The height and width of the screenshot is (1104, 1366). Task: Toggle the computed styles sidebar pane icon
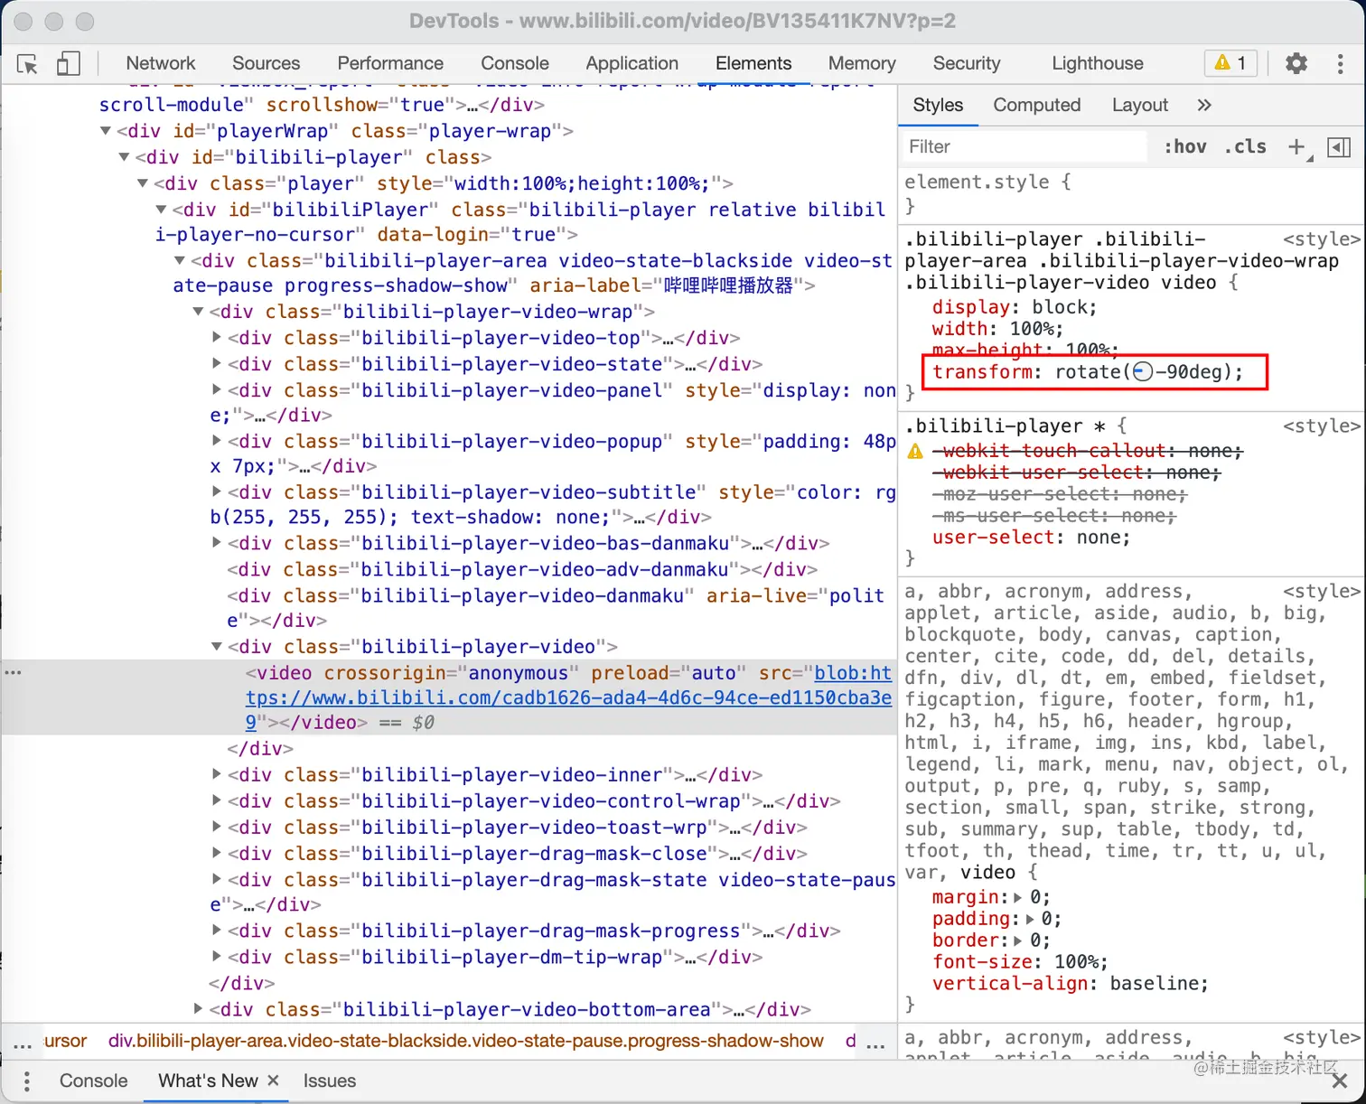pyautogui.click(x=1339, y=147)
